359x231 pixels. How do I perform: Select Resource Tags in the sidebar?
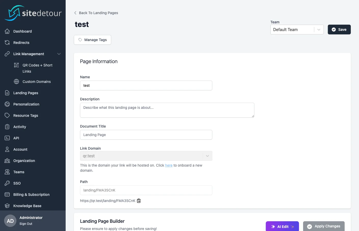click(x=26, y=115)
